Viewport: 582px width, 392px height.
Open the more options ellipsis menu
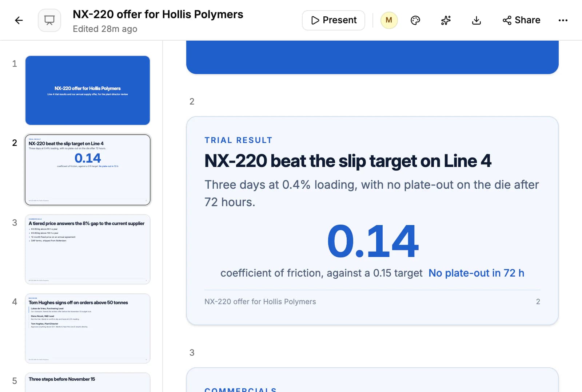563,20
